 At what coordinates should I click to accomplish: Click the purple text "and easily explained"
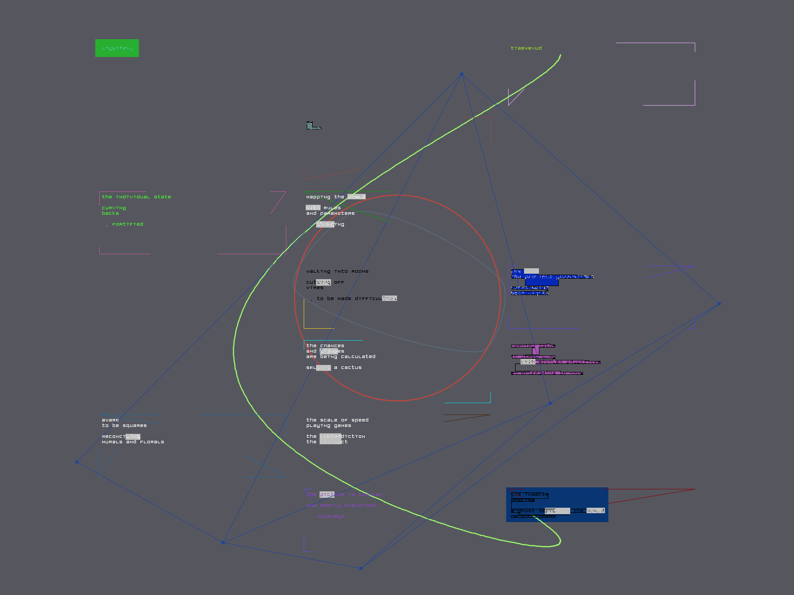340,505
